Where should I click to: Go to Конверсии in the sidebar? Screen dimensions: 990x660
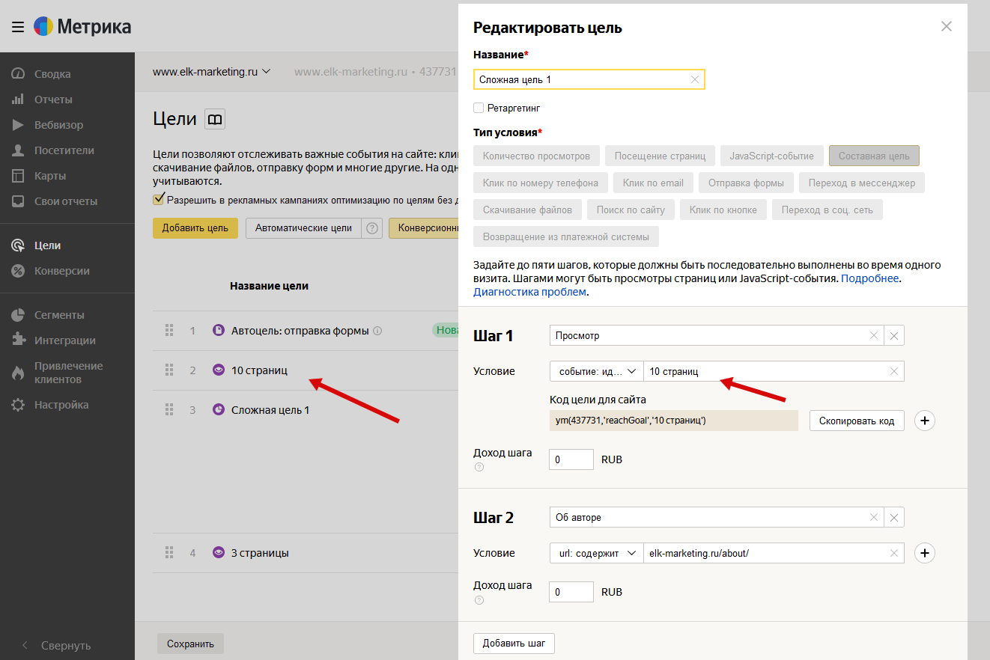tap(61, 271)
